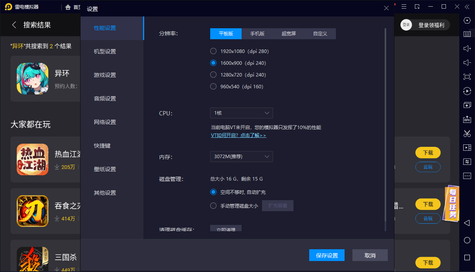Open the video recording icon
Viewport: 475px width, 272px height.
467,148
